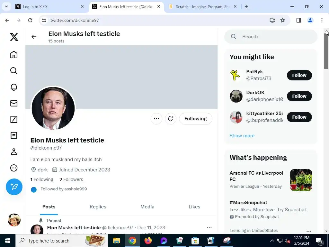
Task: Follow PatRyk
Action: (x=299, y=75)
